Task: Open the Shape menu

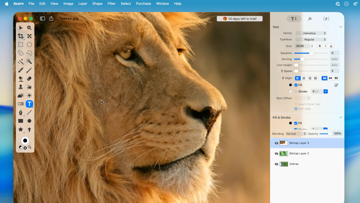Action: 97,3
